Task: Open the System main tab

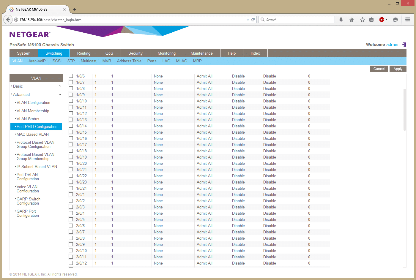Action: tap(24, 53)
